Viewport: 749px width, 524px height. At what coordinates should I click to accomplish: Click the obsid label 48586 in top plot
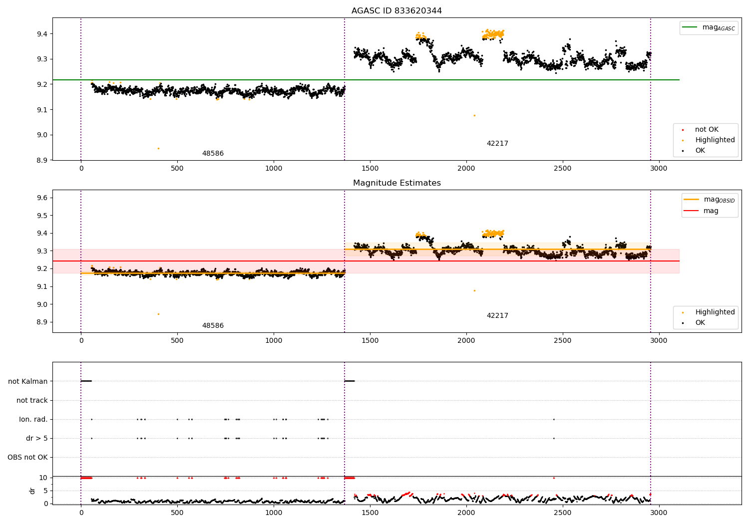(x=213, y=154)
